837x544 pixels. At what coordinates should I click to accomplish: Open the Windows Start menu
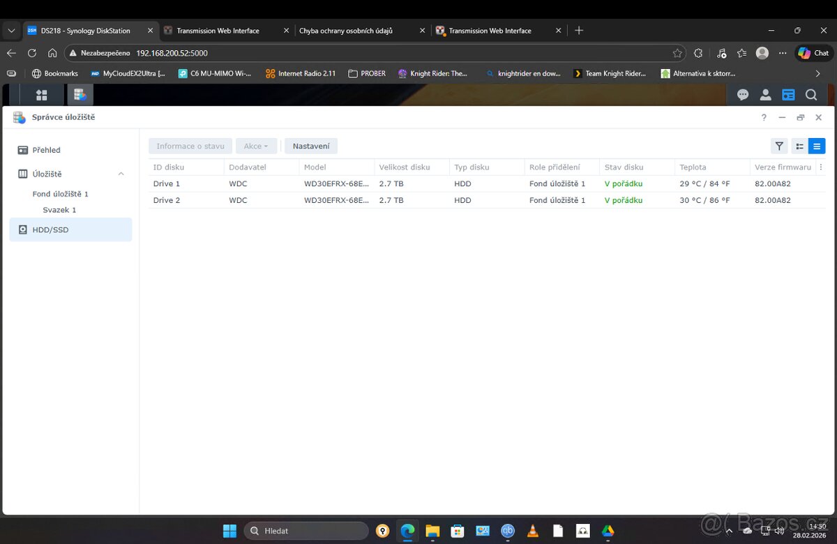point(229,531)
